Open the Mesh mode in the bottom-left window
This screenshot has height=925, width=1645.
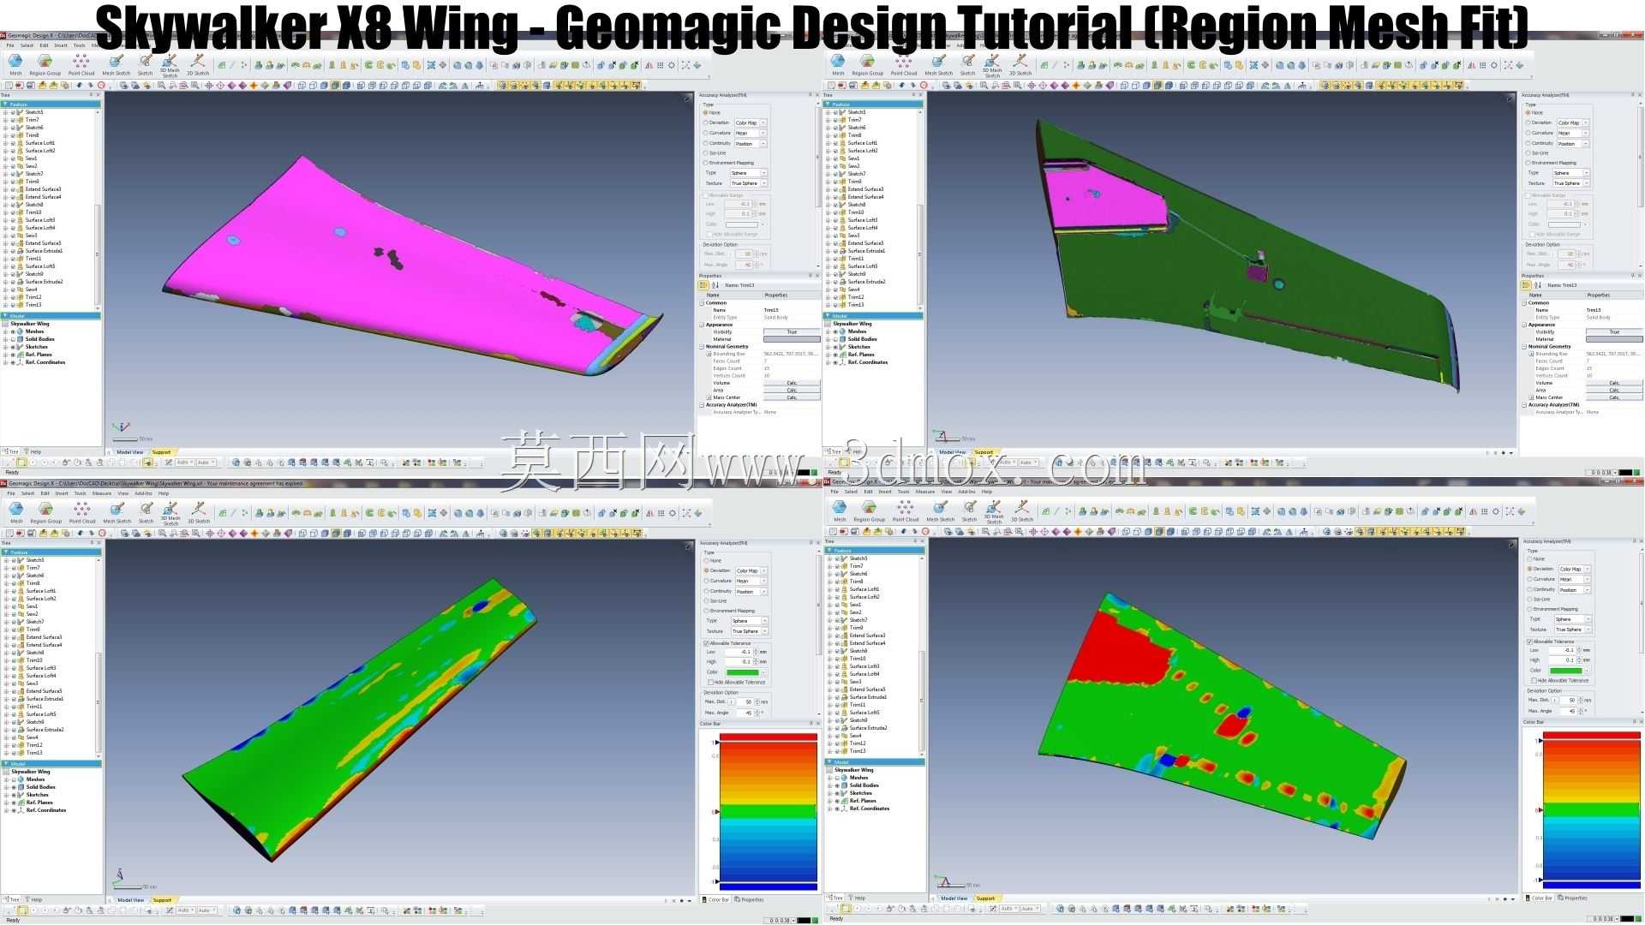(16, 513)
